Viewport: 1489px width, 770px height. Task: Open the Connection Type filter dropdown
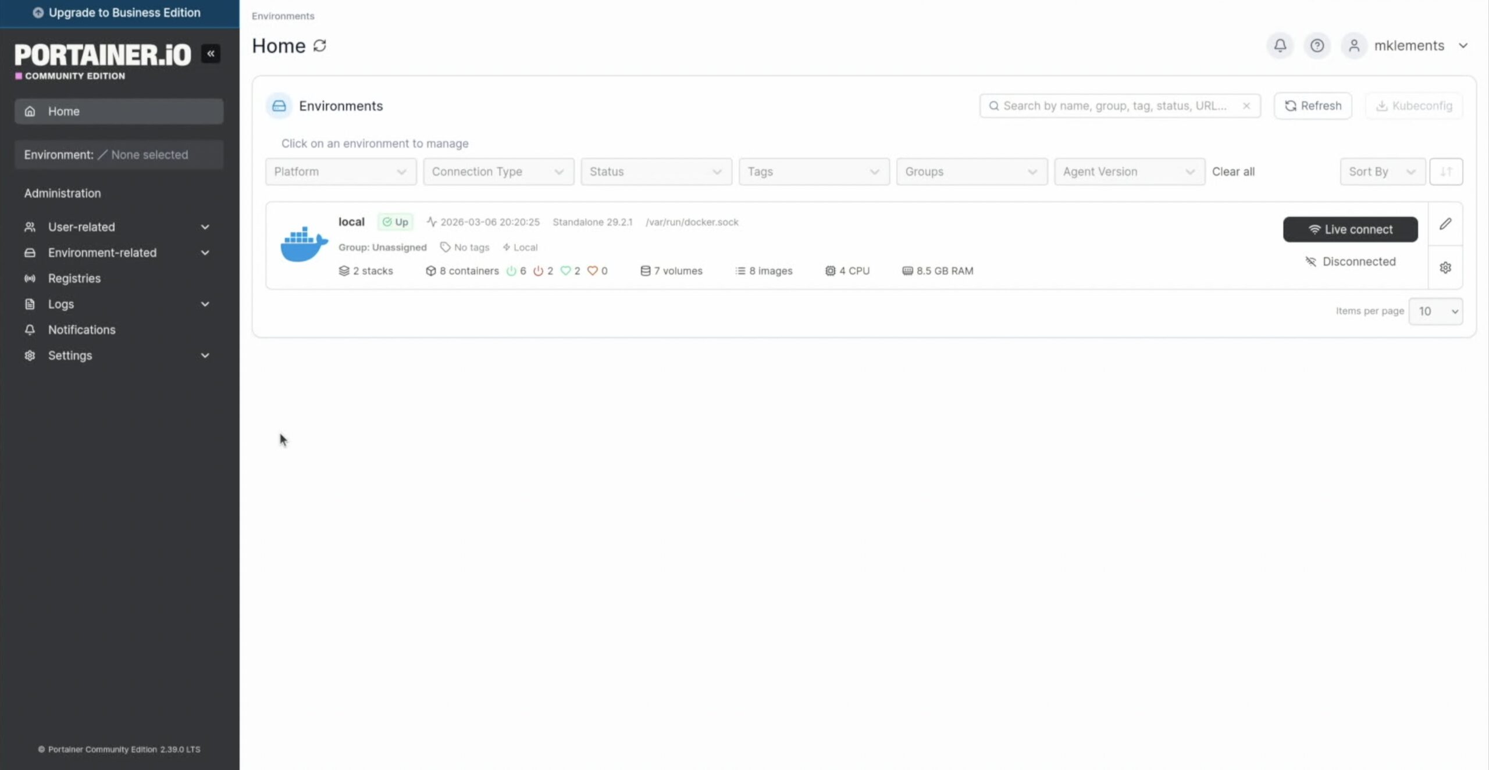pos(498,171)
